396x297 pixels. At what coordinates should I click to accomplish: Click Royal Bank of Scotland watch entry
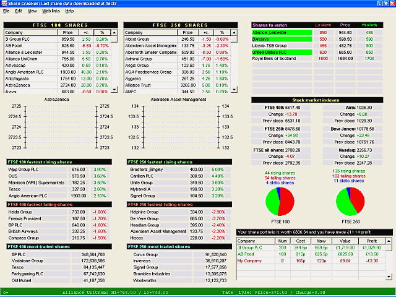pyautogui.click(x=282, y=59)
